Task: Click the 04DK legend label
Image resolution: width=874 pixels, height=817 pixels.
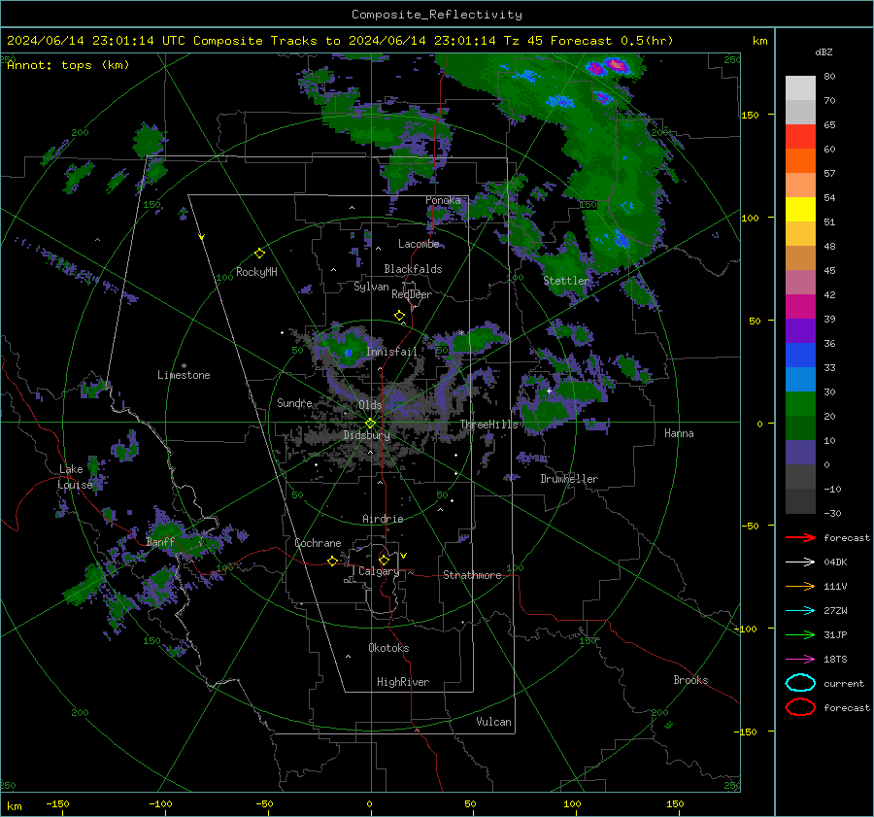Action: click(835, 562)
